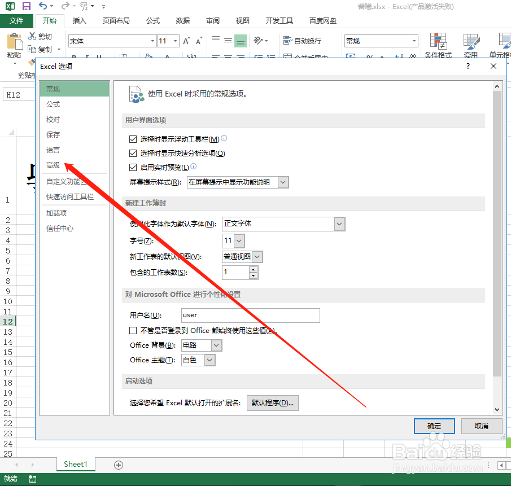Screen dimensions: 511x486
Task: Click the customize quick access toolbar arrow
Action: tap(104, 6)
